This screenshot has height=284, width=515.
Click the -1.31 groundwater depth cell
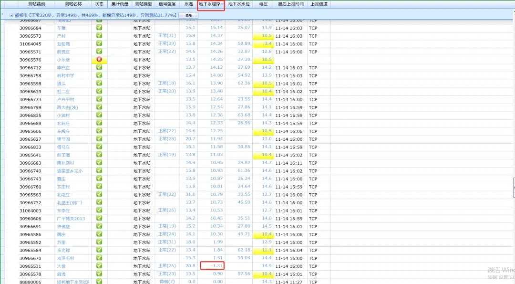(x=213, y=266)
